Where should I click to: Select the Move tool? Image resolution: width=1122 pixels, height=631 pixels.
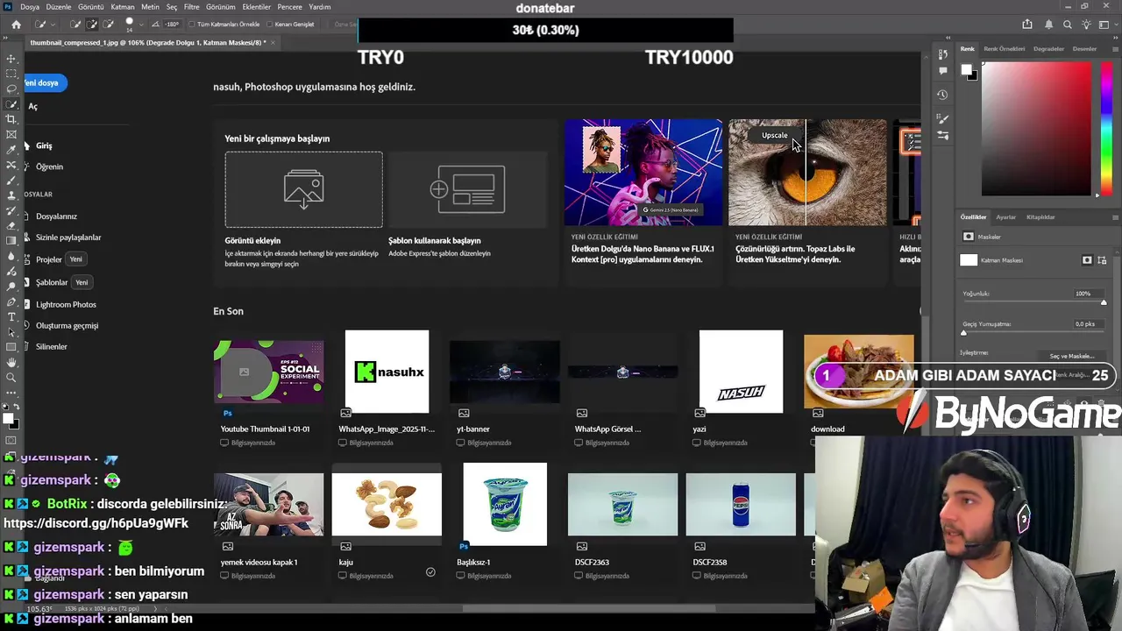tap(11, 59)
